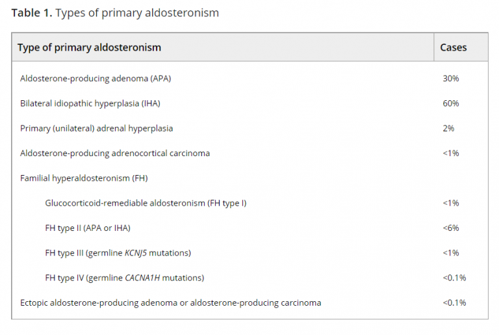
Task: Click the "Cases" column header
Action: tap(453, 47)
